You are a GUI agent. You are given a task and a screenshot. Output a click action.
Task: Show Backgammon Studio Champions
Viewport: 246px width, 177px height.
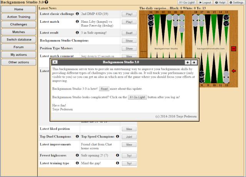click(x=129, y=41)
